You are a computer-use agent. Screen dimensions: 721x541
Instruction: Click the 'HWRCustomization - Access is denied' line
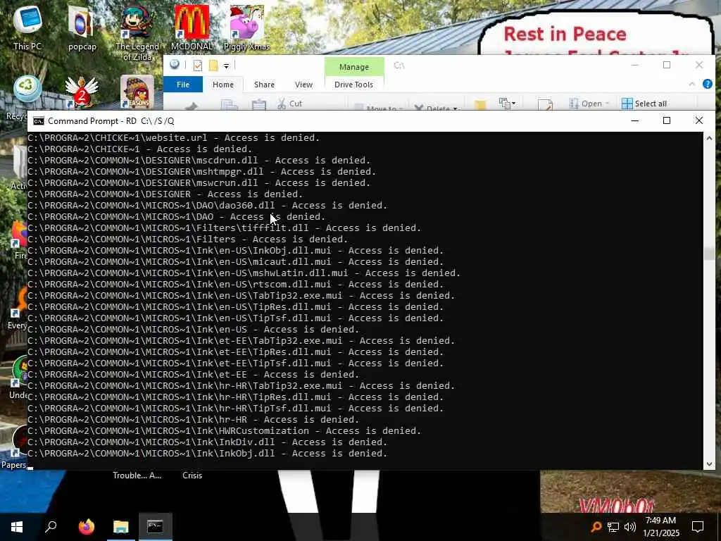225,430
